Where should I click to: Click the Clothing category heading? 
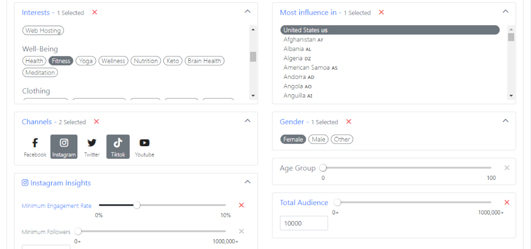click(x=36, y=91)
